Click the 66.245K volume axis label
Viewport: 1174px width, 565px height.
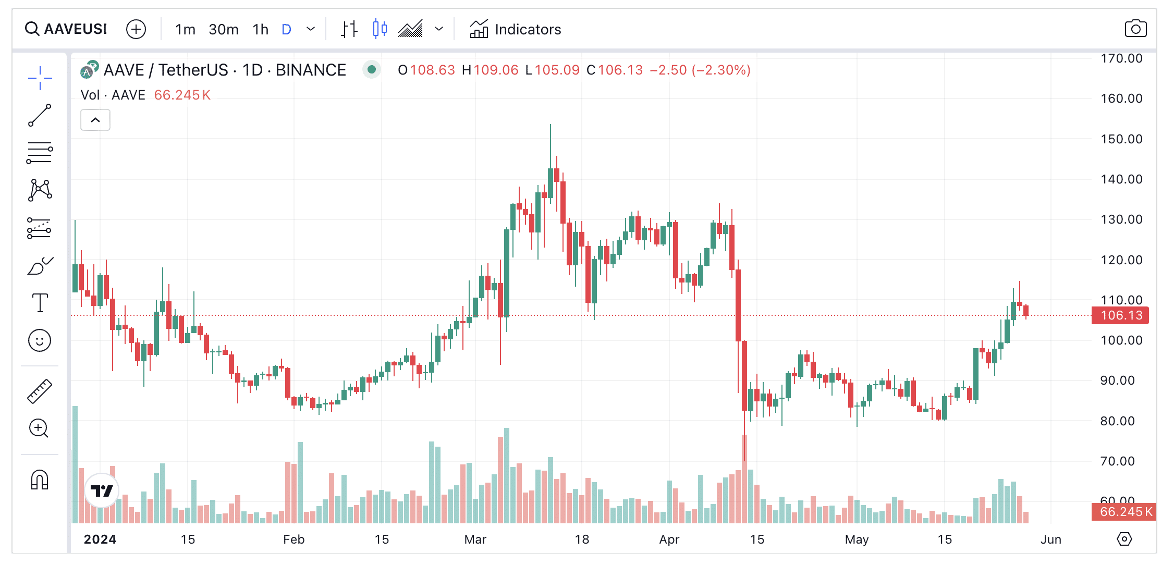tap(1125, 512)
